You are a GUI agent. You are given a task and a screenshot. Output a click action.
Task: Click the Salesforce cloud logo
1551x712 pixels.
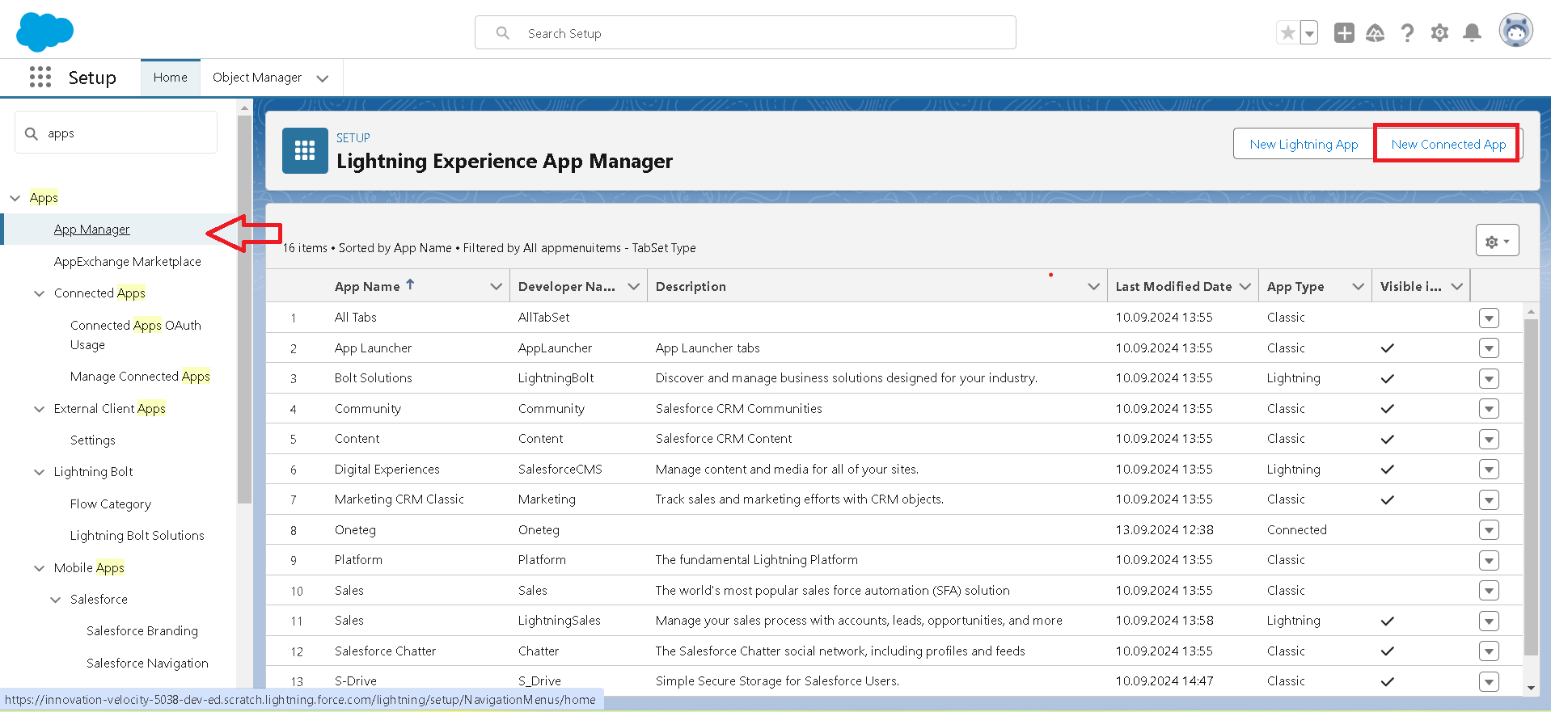coord(44,32)
